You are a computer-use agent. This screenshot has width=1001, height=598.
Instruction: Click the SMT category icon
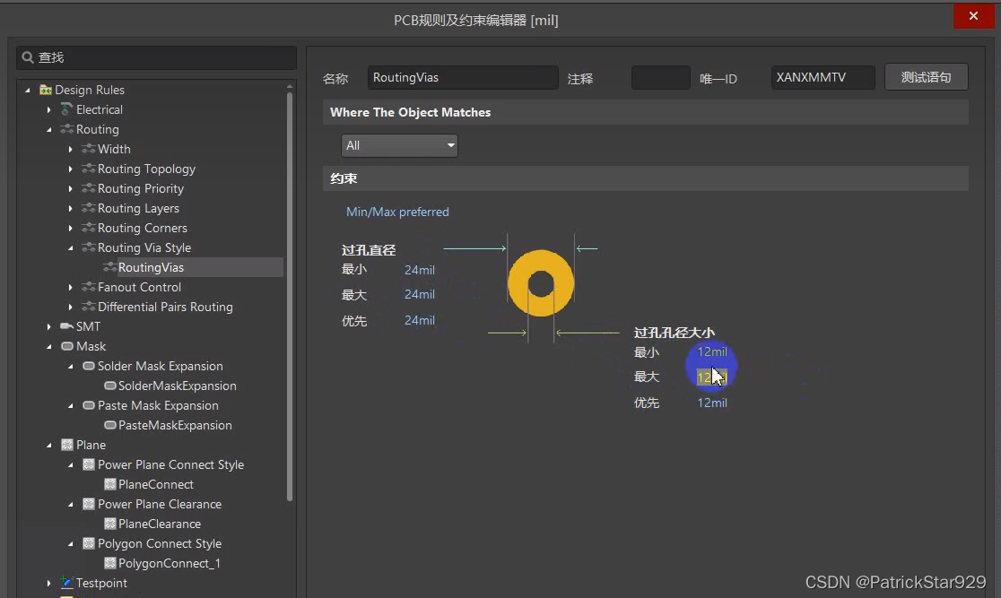coord(66,326)
